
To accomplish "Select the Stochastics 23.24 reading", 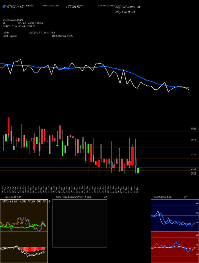I will click(x=13, y=20).
